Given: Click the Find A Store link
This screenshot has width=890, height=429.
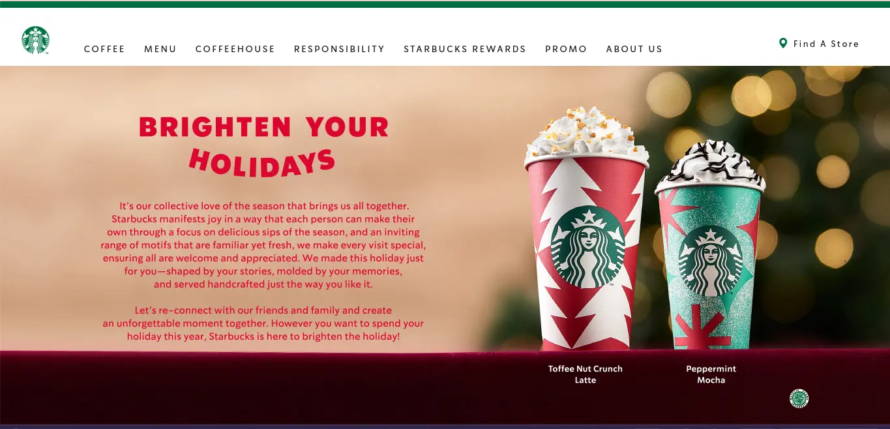Looking at the screenshot, I should point(826,44).
